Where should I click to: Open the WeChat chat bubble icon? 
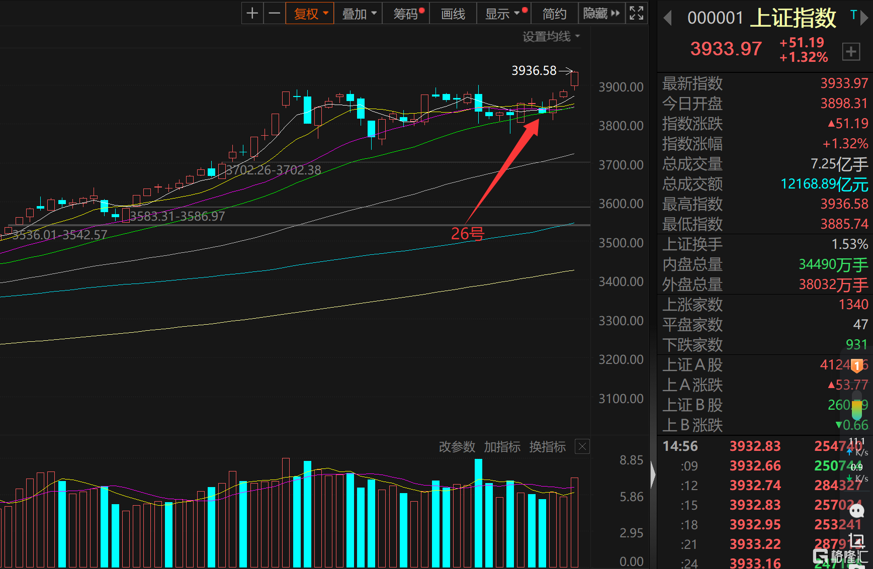click(856, 511)
